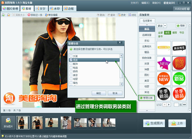Click the 关闭边栏 close sidebar button
This screenshot has height=139, width=192.
coord(182,9)
